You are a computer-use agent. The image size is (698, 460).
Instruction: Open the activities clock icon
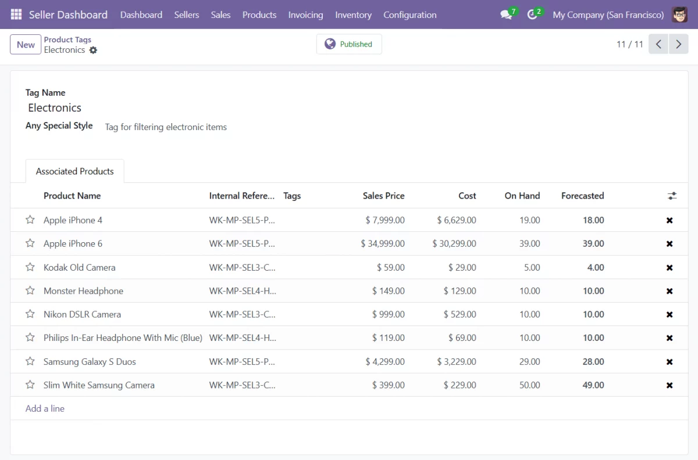tap(532, 15)
